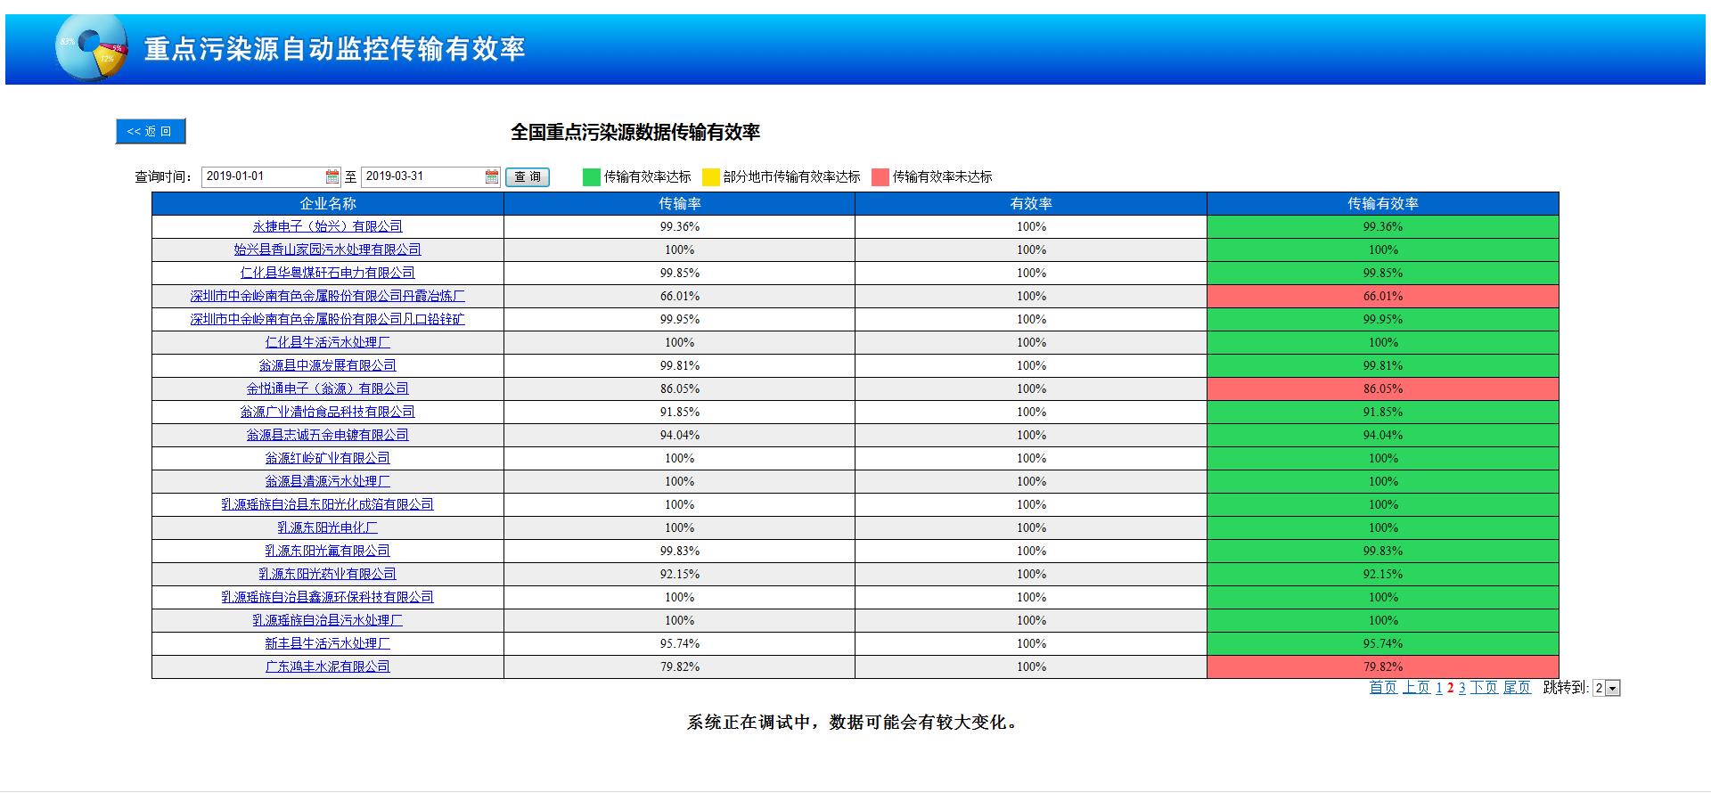Click the 查询 query button
This screenshot has width=1711, height=793.
[x=528, y=176]
